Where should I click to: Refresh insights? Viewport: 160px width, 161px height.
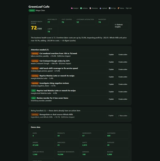click(x=121, y=26)
